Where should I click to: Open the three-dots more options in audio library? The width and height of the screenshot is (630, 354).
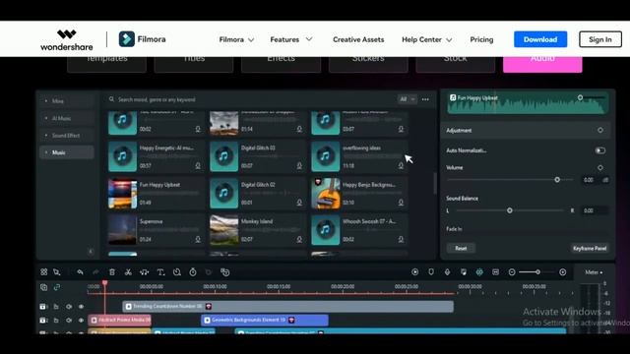pyautogui.click(x=425, y=99)
